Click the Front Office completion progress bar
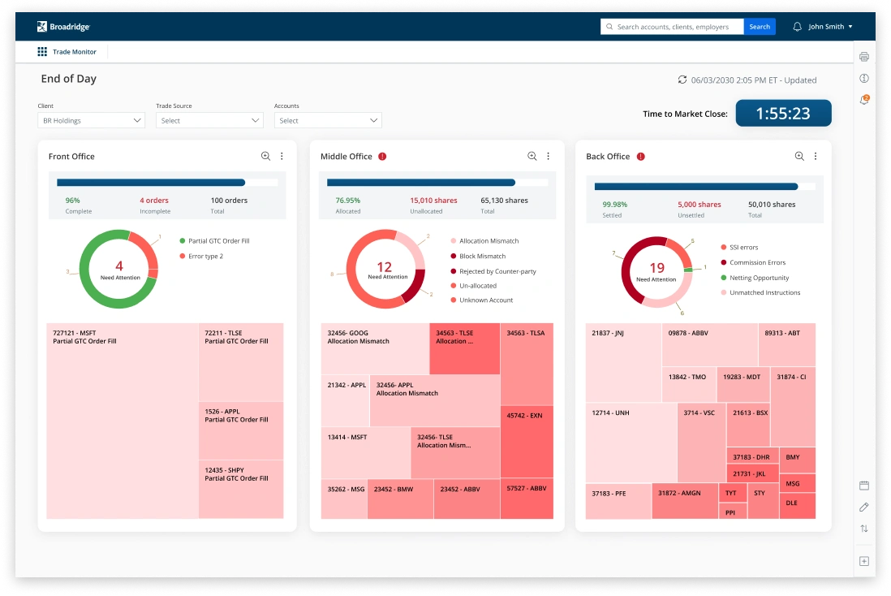 point(166,182)
